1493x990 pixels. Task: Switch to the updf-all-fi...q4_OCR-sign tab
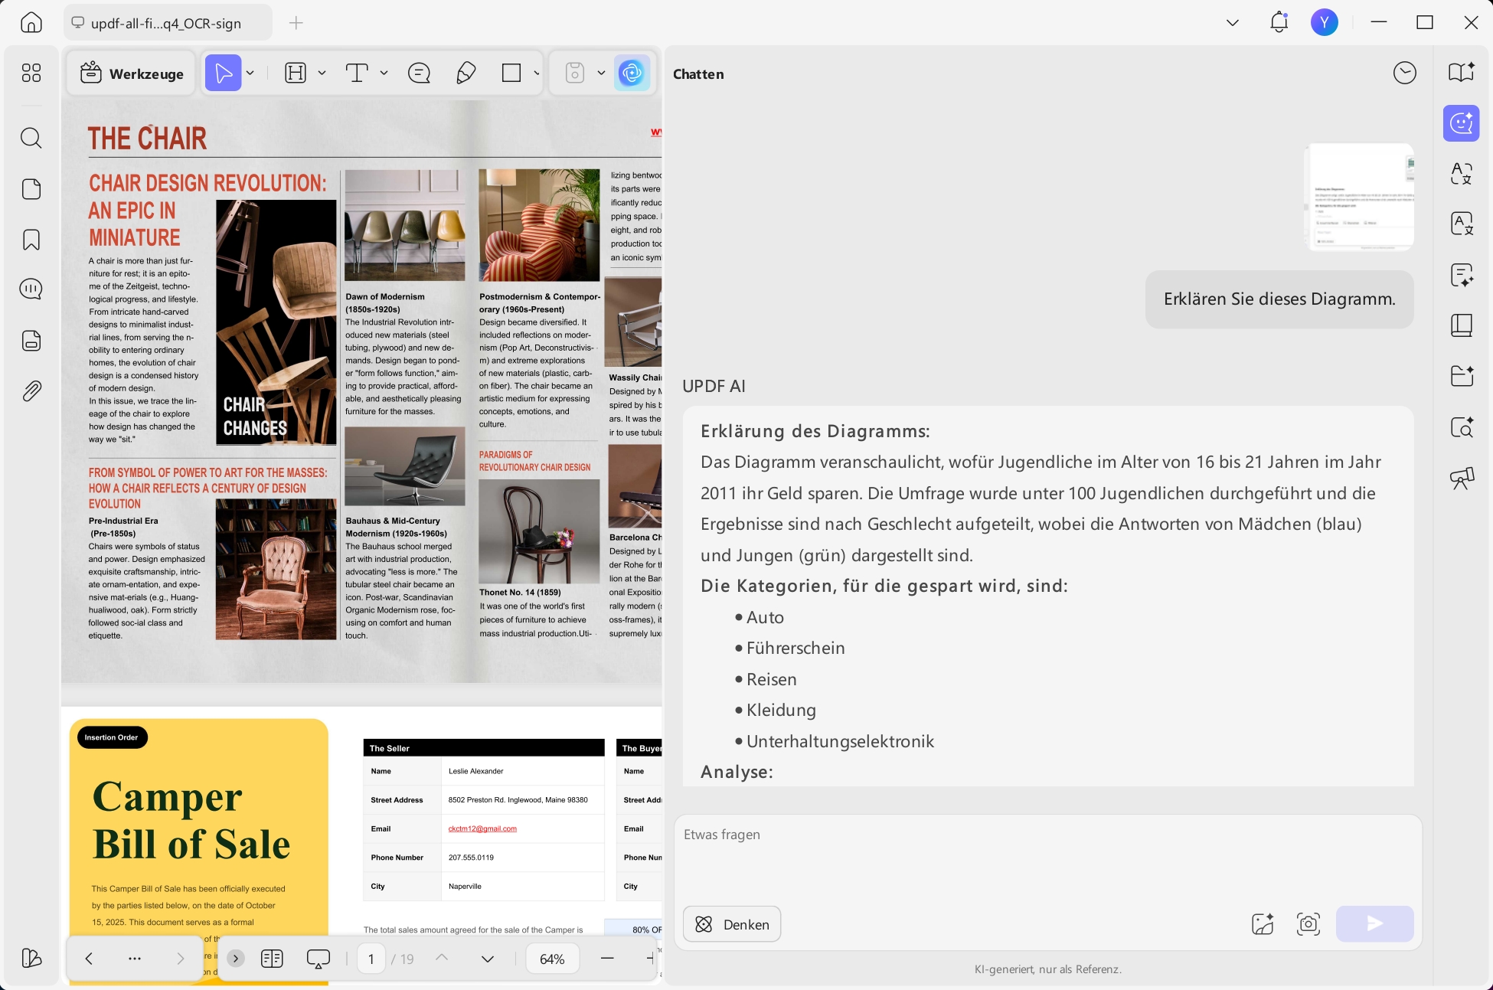167,23
